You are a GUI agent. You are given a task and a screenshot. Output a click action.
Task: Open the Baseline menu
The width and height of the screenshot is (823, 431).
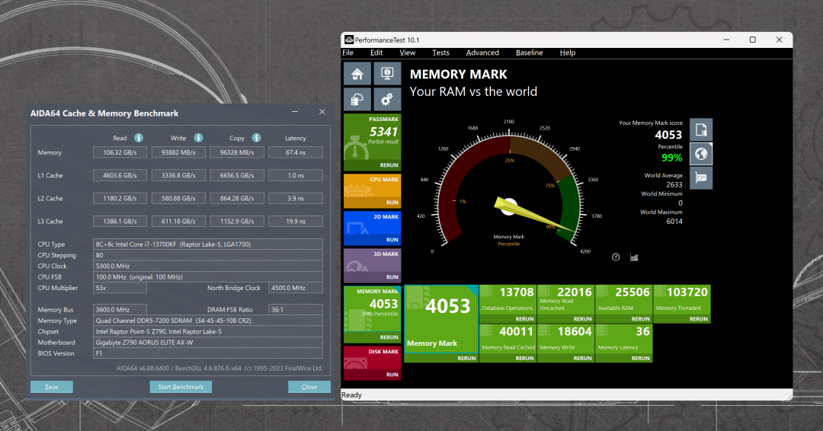529,53
